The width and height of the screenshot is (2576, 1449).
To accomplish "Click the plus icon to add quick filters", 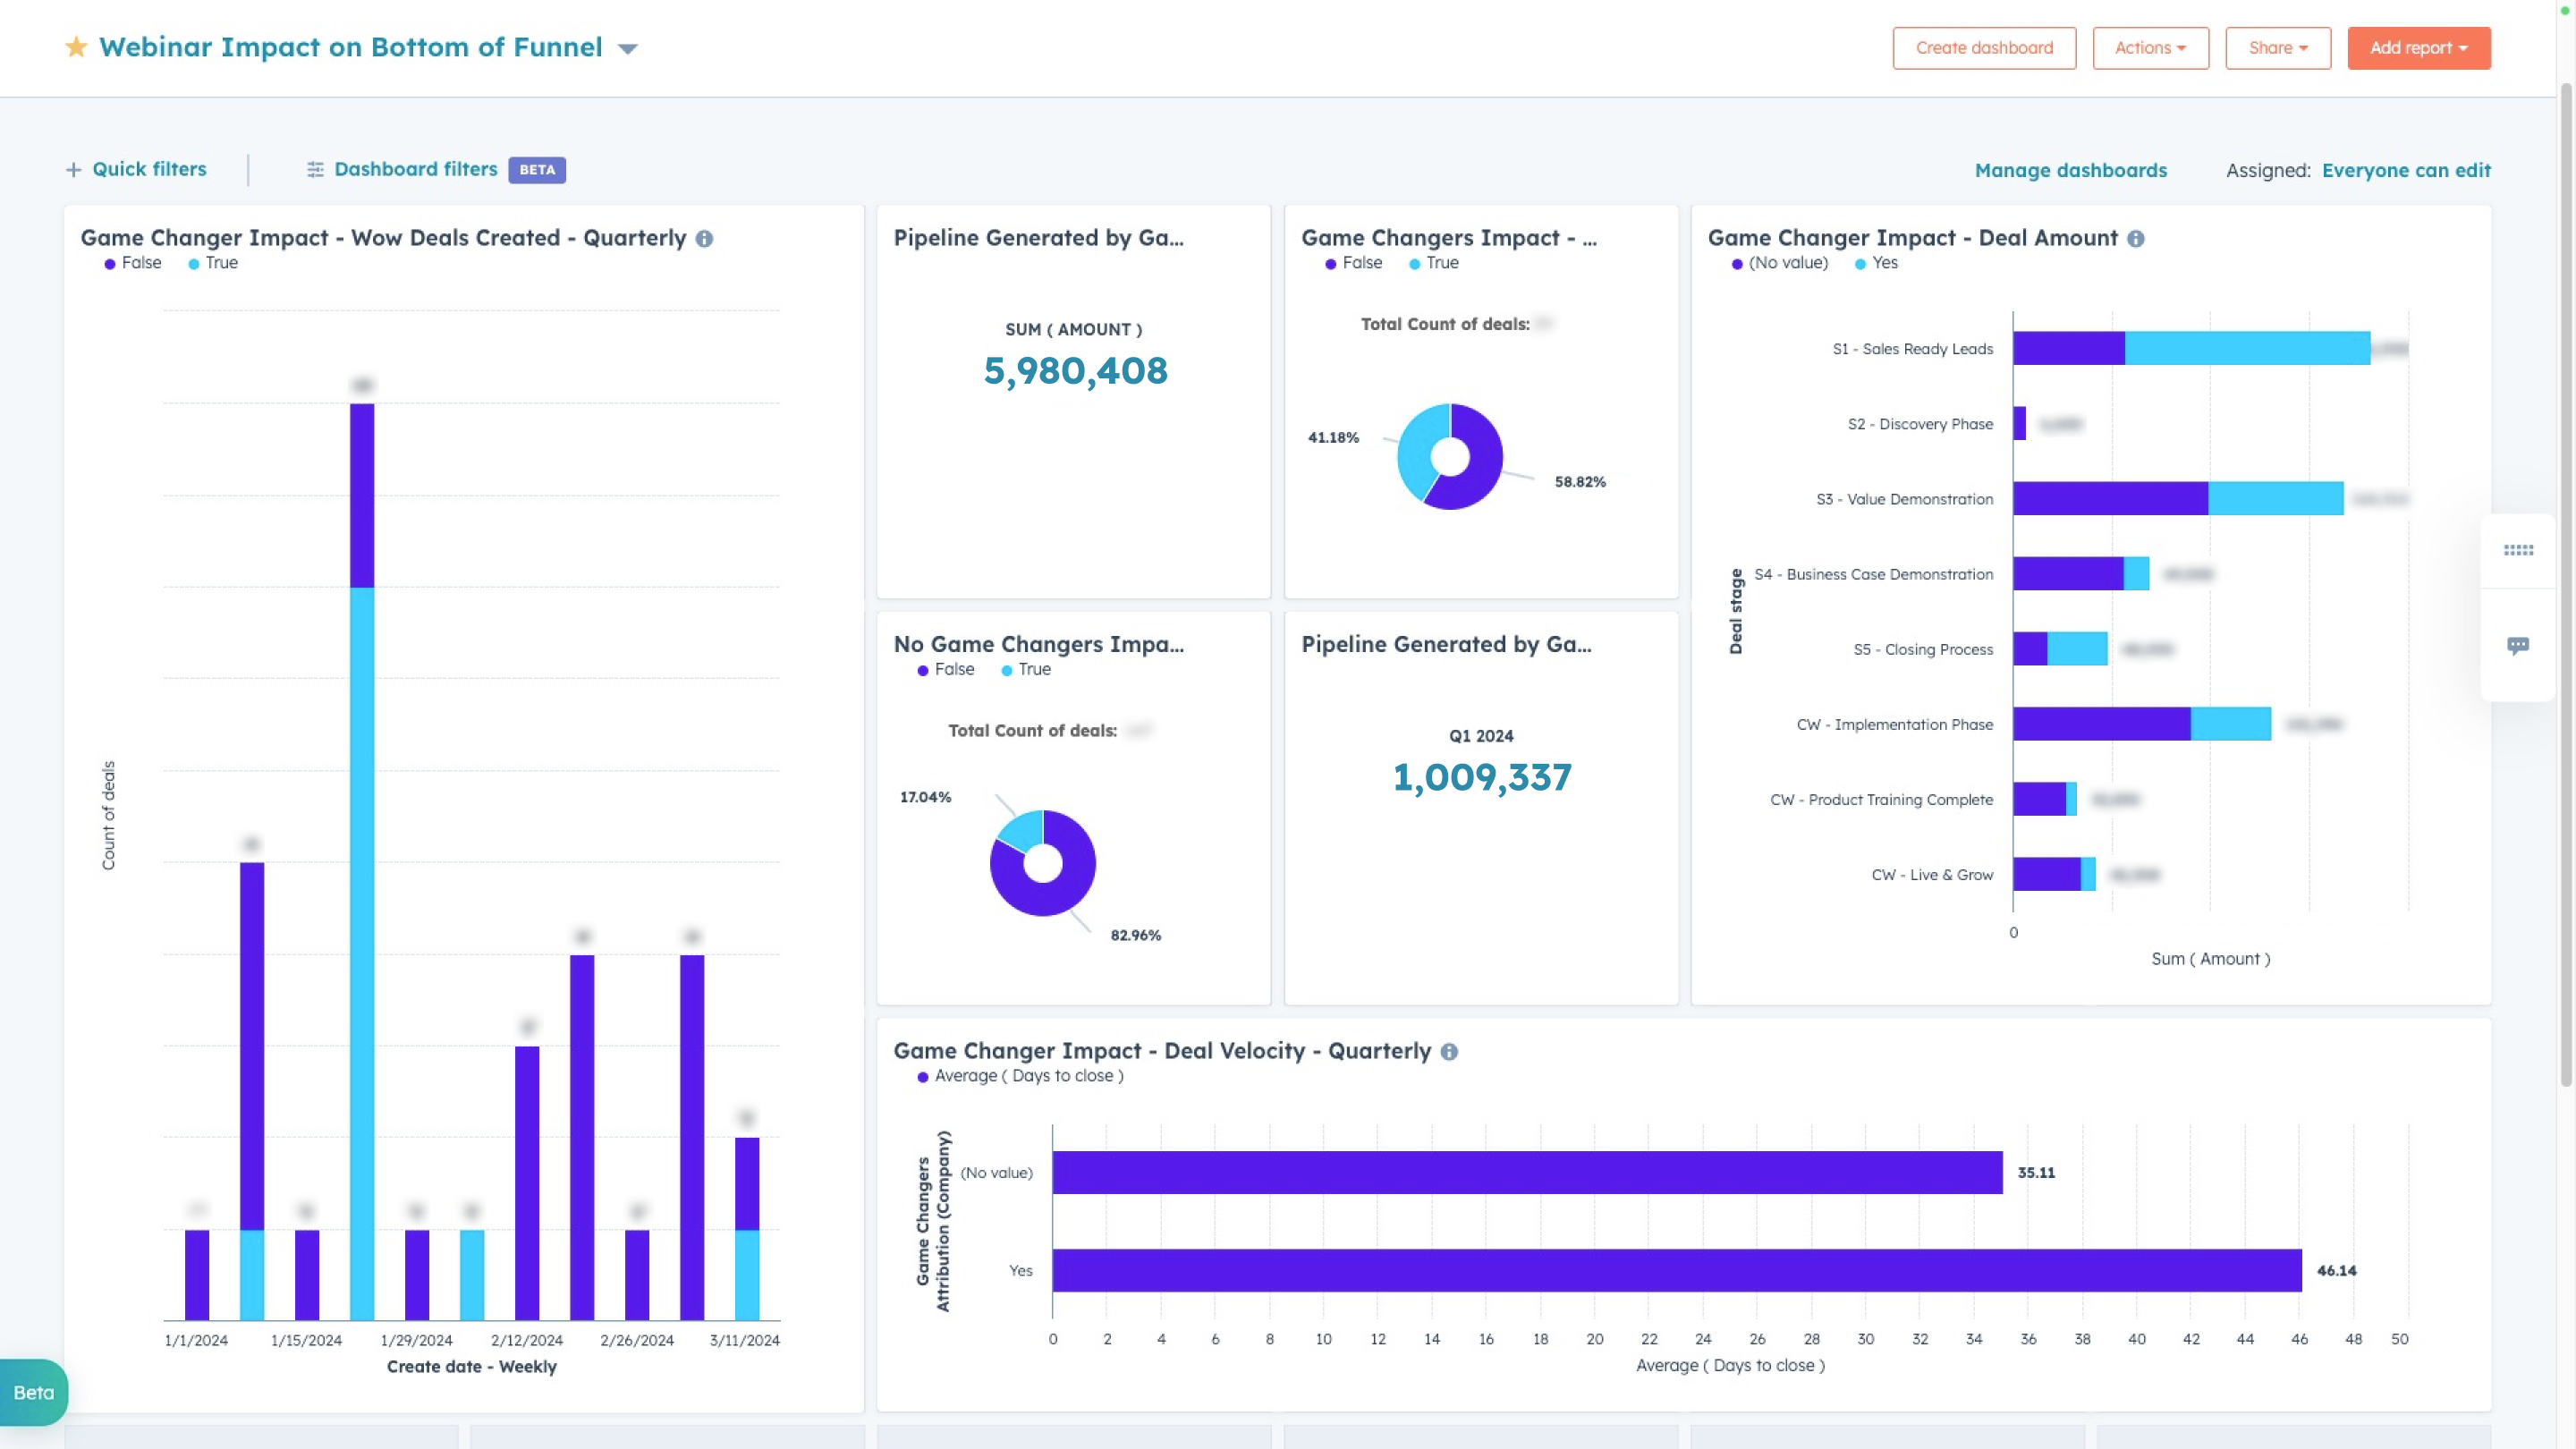I will [x=74, y=169].
